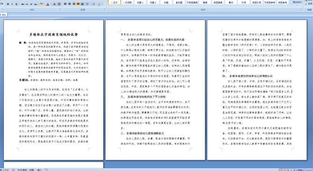Open the line spacing dropdown
The width and height of the screenshot is (313, 171).
(89, 4)
